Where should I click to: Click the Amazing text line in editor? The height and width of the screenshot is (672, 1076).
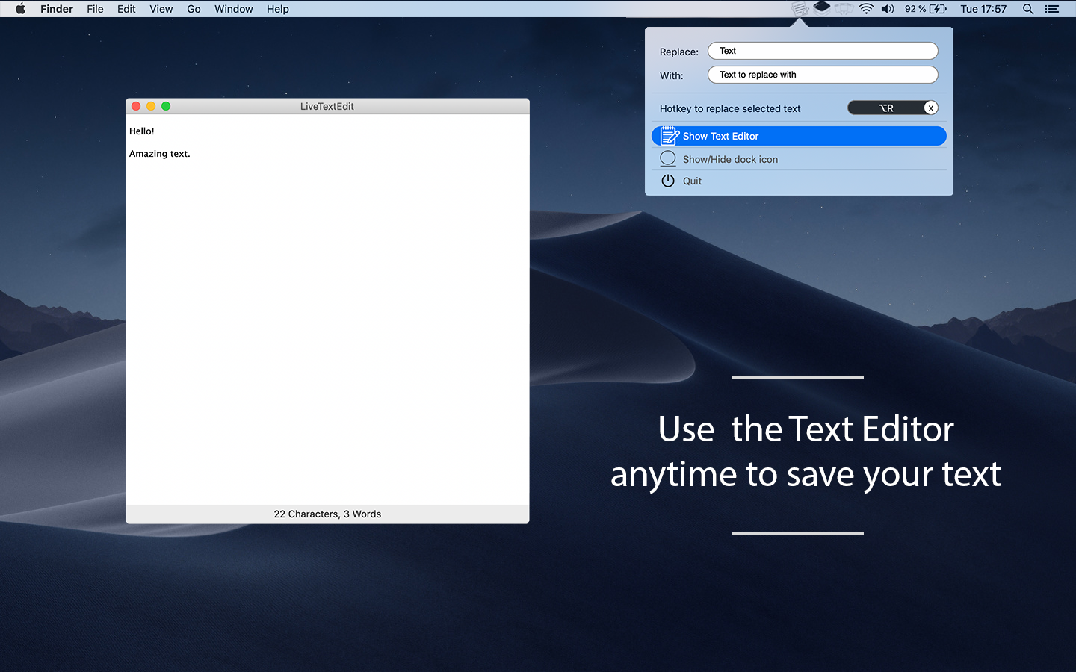pos(160,154)
